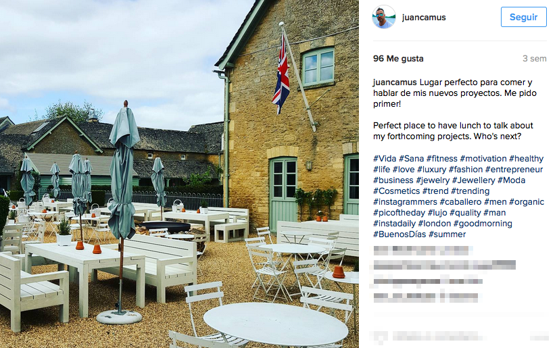Click juancamus name in caption text

[395, 82]
